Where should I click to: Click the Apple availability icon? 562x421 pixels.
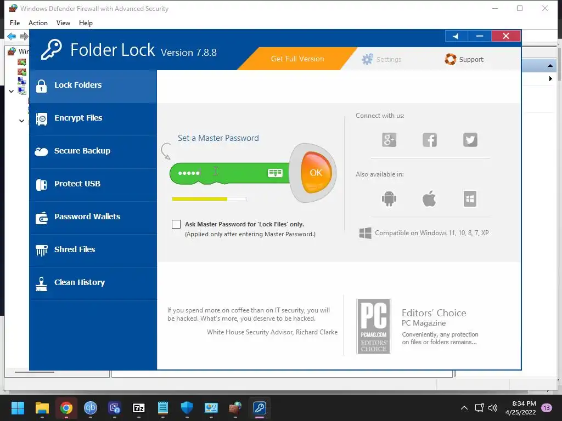point(429,198)
